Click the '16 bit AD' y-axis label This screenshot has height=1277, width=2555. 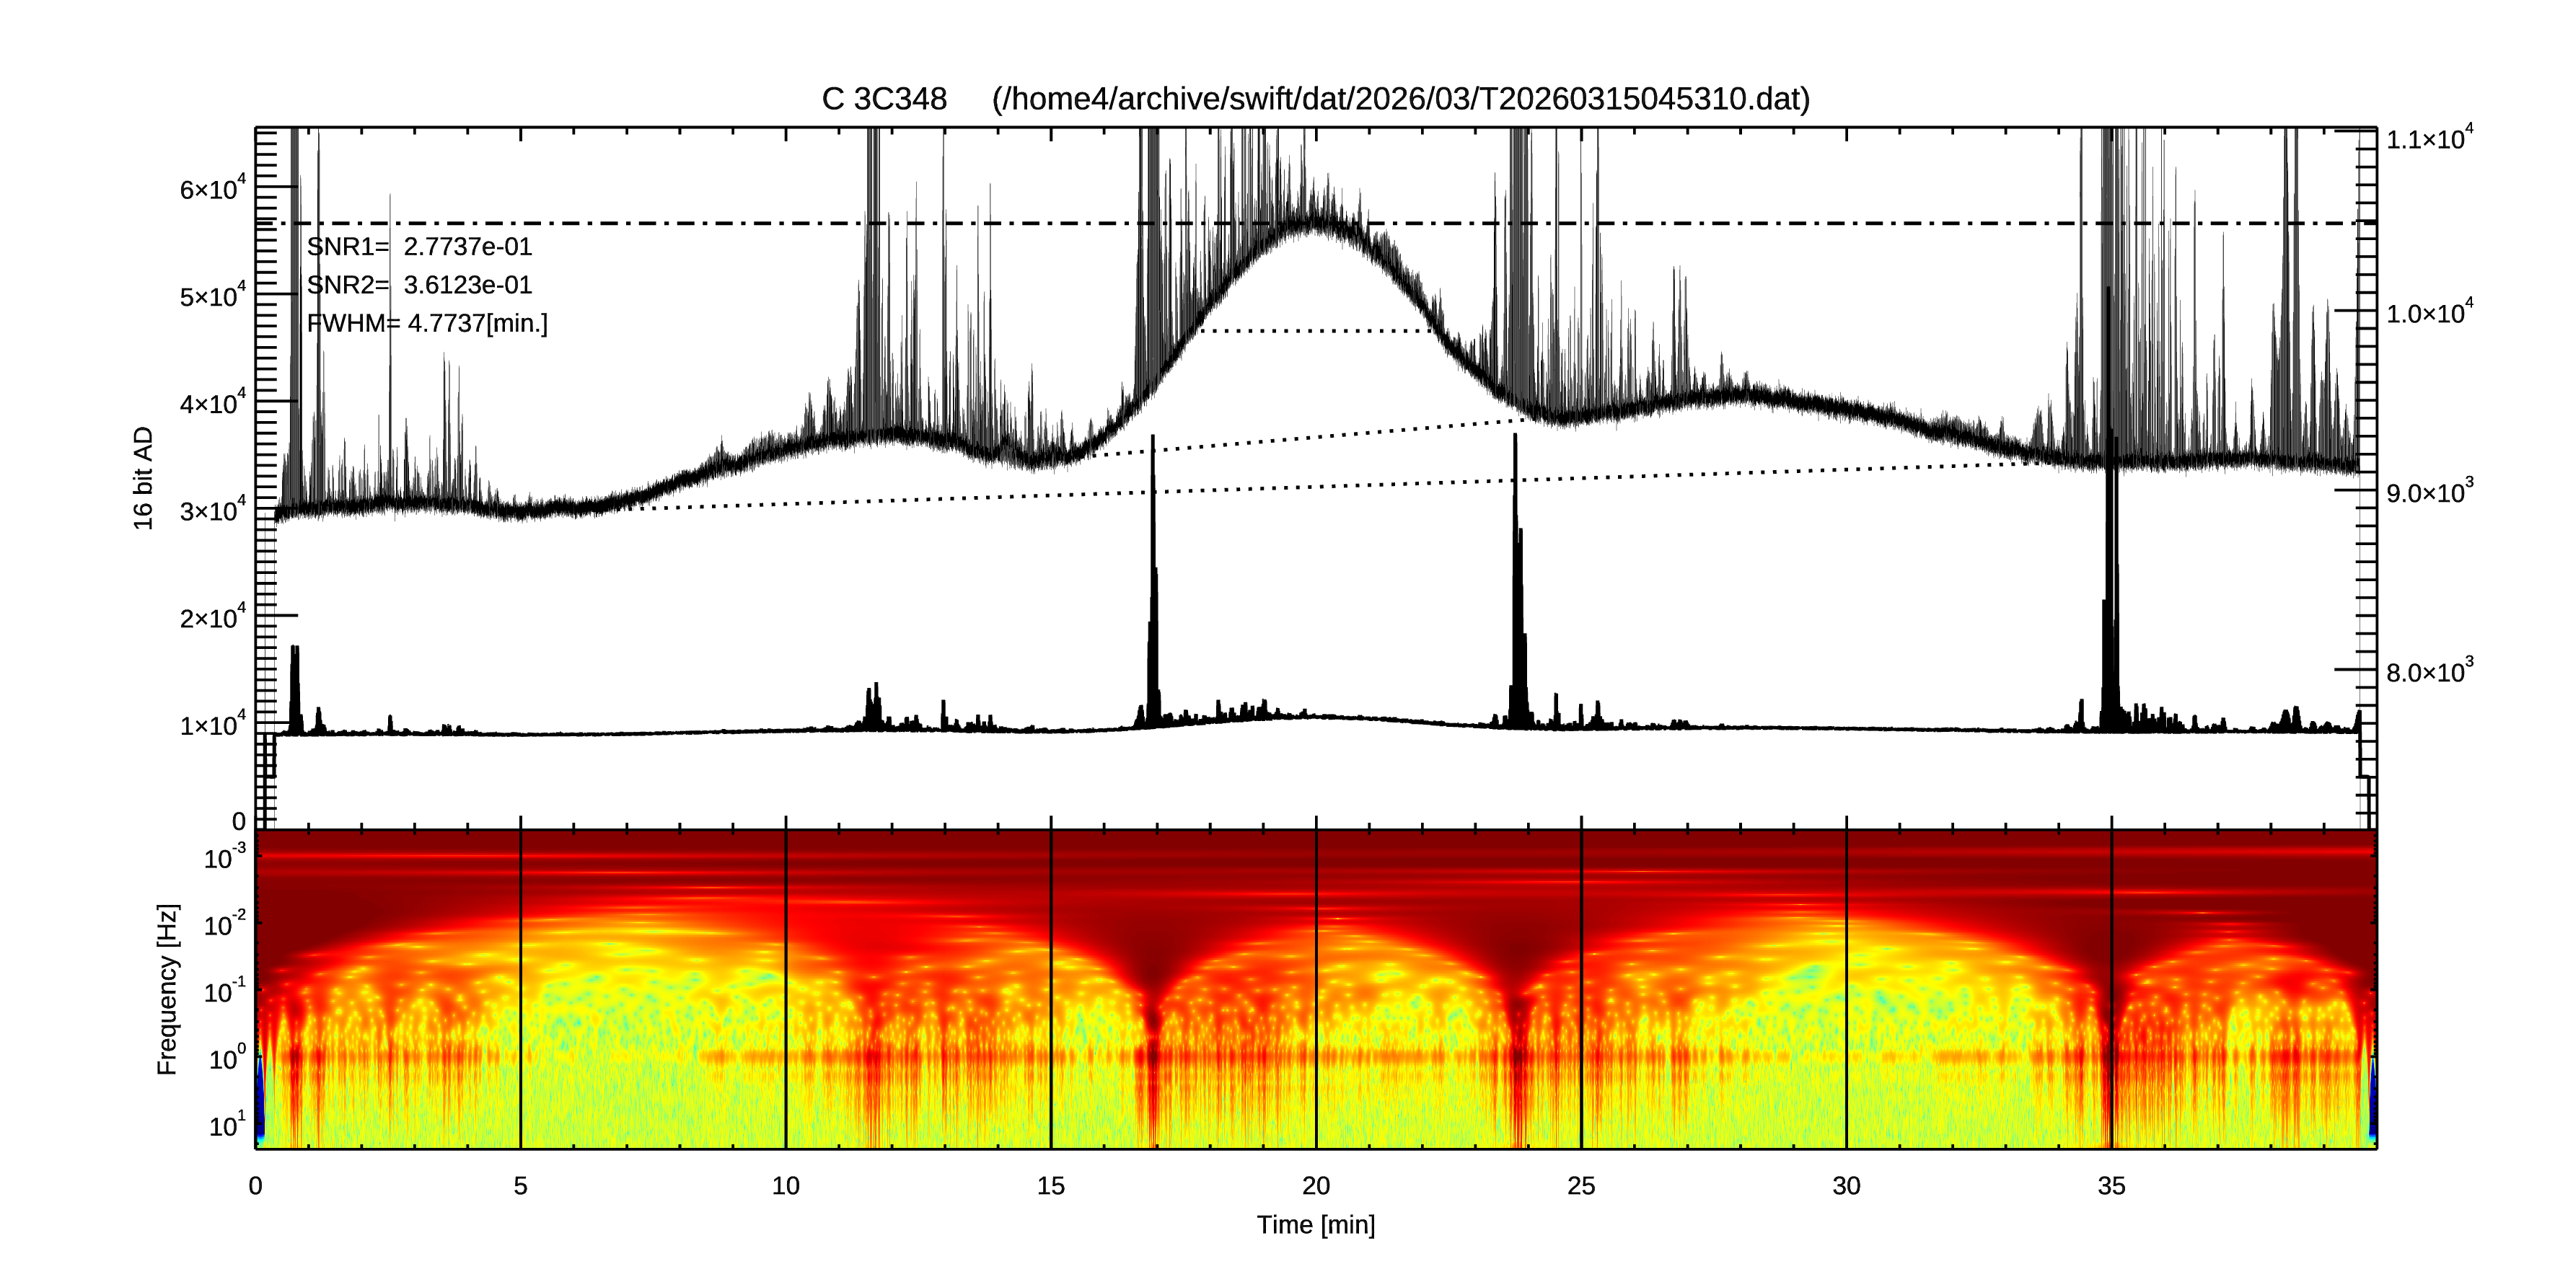(144, 478)
